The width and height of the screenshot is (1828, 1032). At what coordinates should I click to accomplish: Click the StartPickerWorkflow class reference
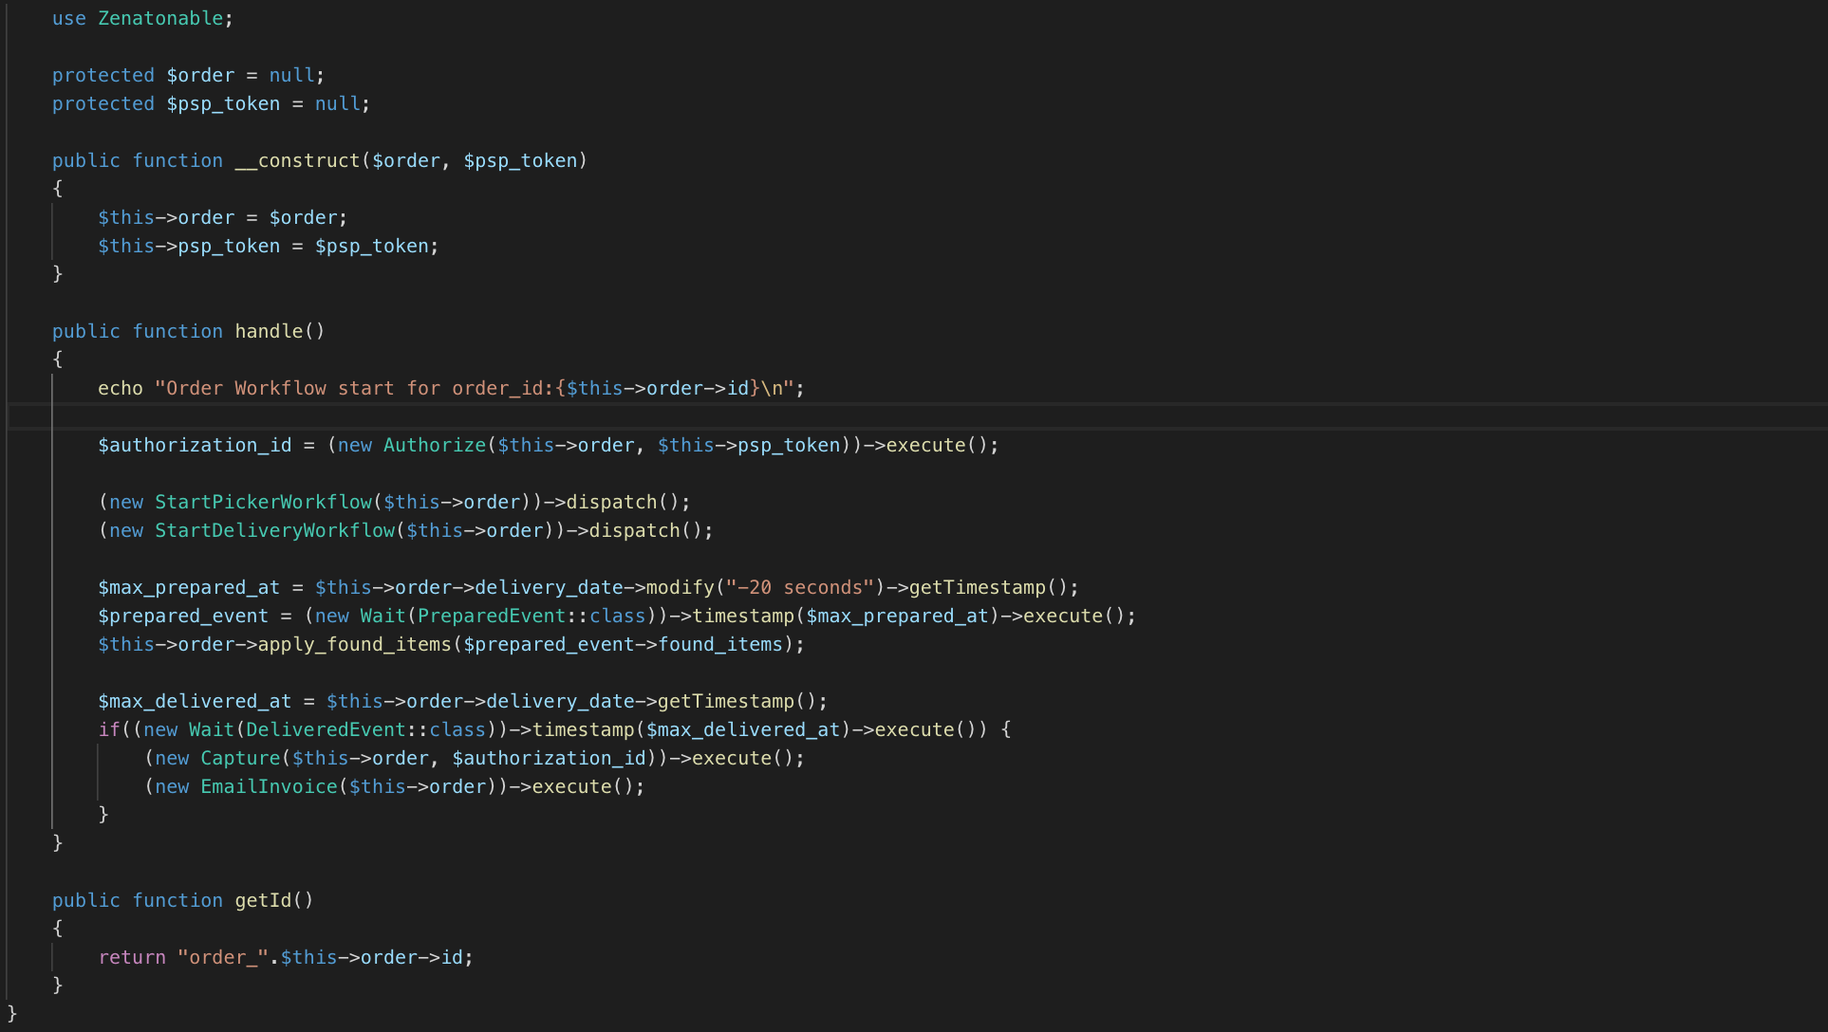click(x=263, y=502)
